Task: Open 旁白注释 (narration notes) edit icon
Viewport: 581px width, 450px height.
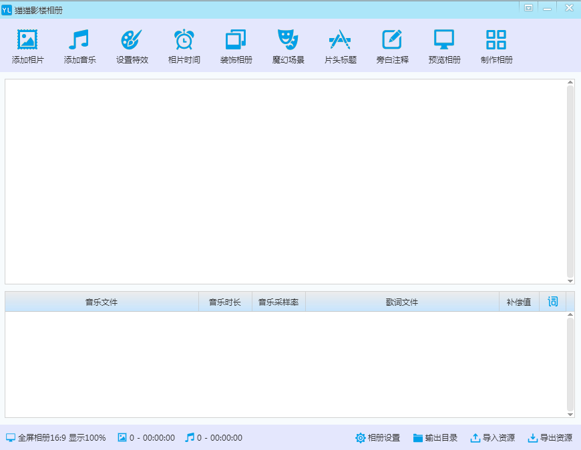Action: [x=392, y=39]
